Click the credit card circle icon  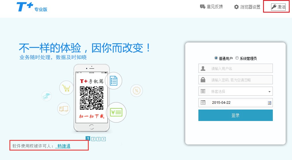pos(47,96)
